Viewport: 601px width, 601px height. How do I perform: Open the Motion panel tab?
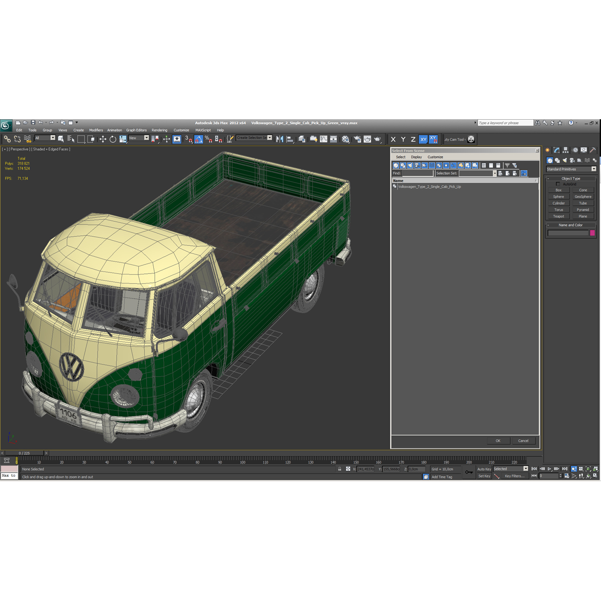point(575,150)
